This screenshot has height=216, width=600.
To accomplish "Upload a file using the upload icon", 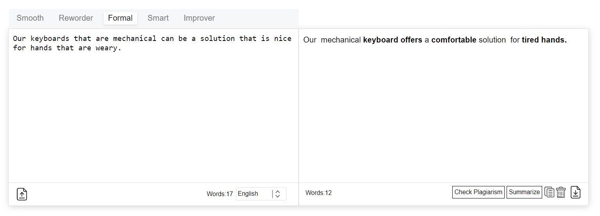I will [22, 194].
